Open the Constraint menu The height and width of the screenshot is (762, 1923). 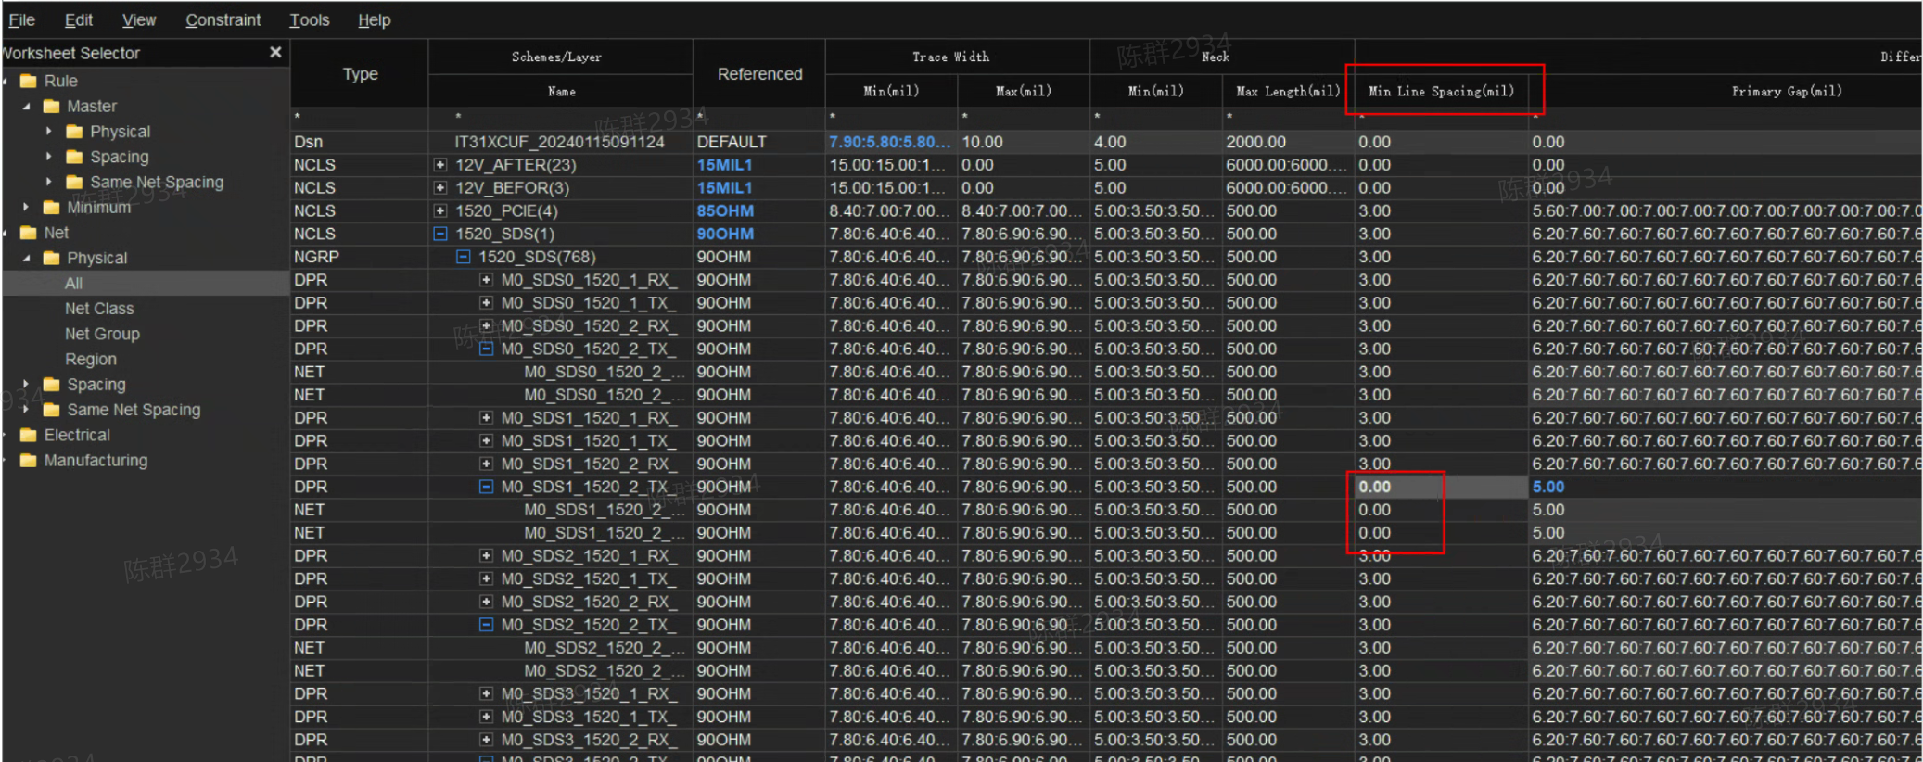[223, 19]
